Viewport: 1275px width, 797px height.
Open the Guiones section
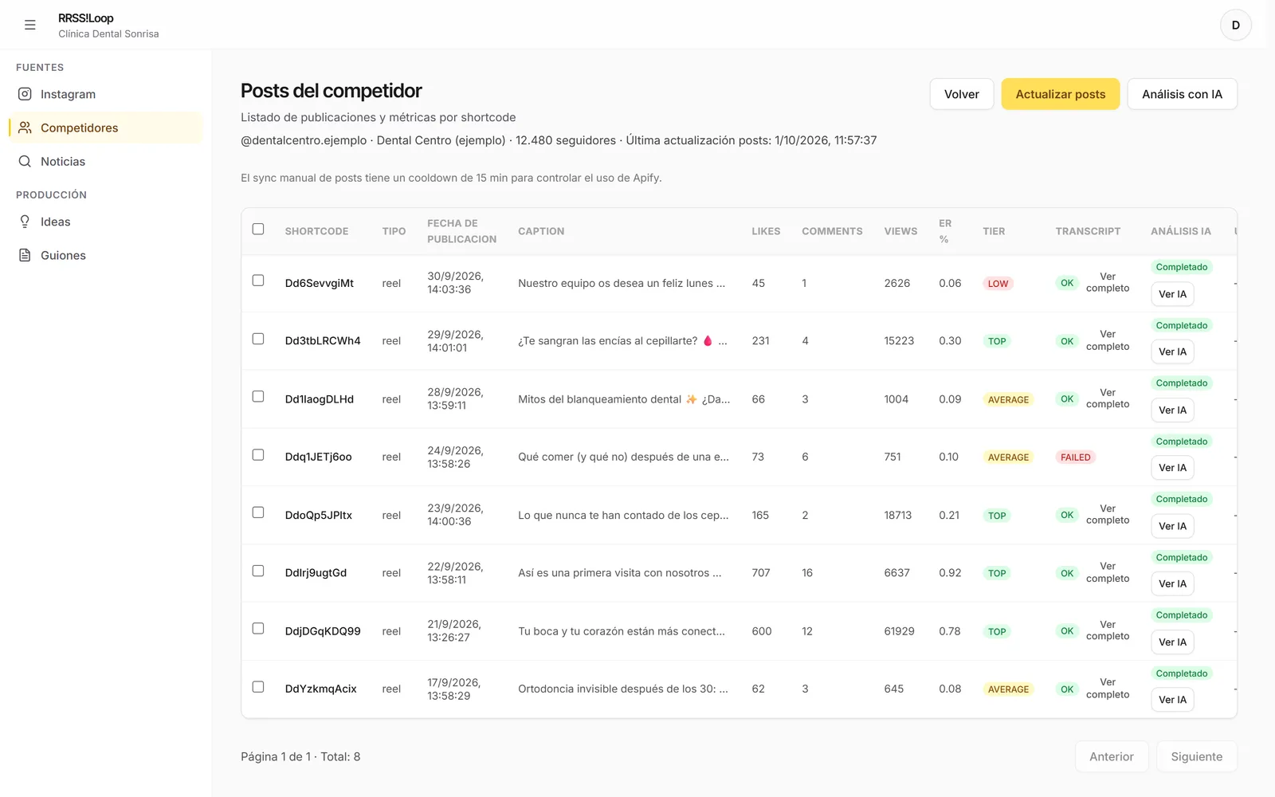tap(105, 255)
